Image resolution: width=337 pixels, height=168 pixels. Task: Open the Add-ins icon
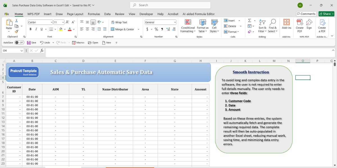pyautogui.click(x=286, y=24)
